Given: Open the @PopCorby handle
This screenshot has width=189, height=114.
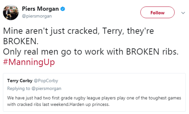Looking at the screenshot, I should [46, 81].
